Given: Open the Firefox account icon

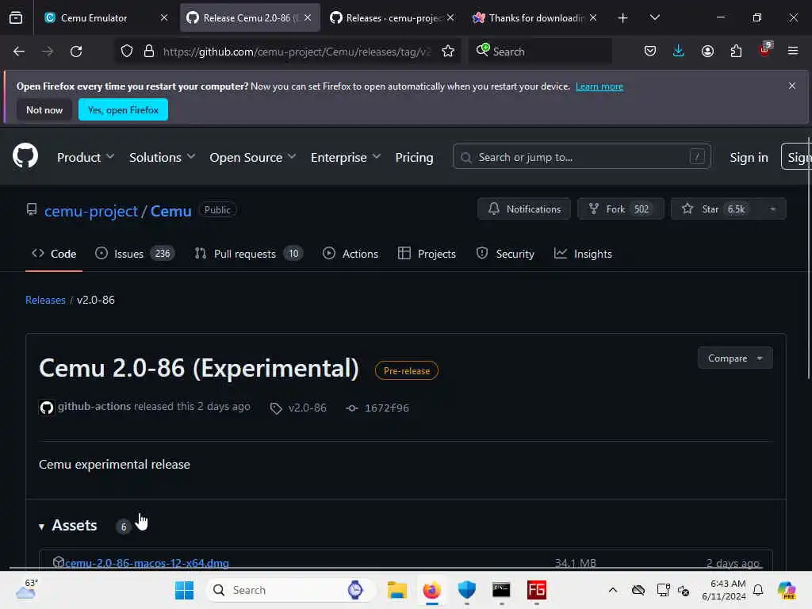Looking at the screenshot, I should tap(707, 52).
